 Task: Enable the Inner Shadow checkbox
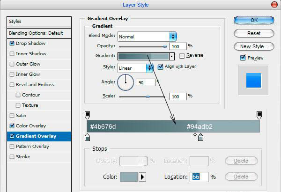[x=12, y=53]
